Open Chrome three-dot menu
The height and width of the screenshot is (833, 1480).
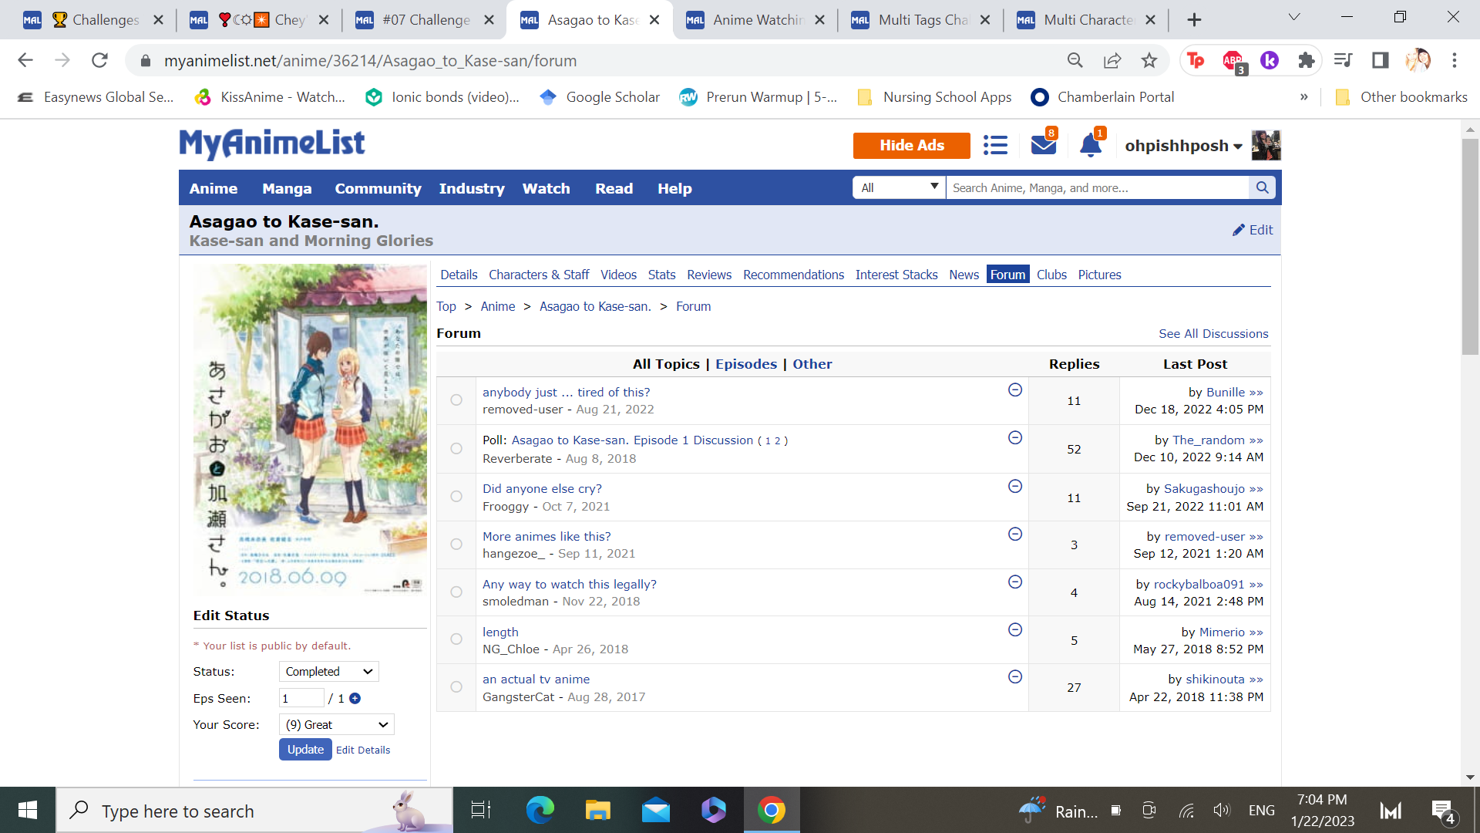coord(1455,60)
